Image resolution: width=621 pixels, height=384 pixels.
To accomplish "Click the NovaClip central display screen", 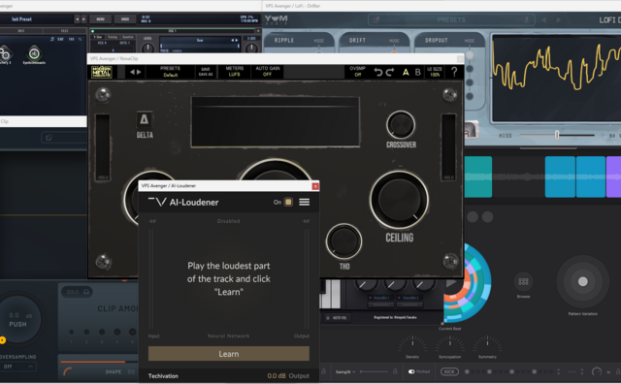I will [x=276, y=122].
